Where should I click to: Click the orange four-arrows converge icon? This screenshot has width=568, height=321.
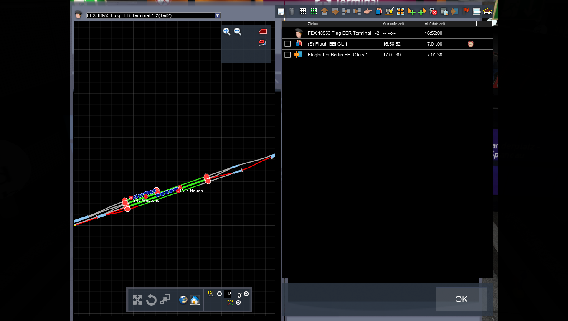click(401, 12)
